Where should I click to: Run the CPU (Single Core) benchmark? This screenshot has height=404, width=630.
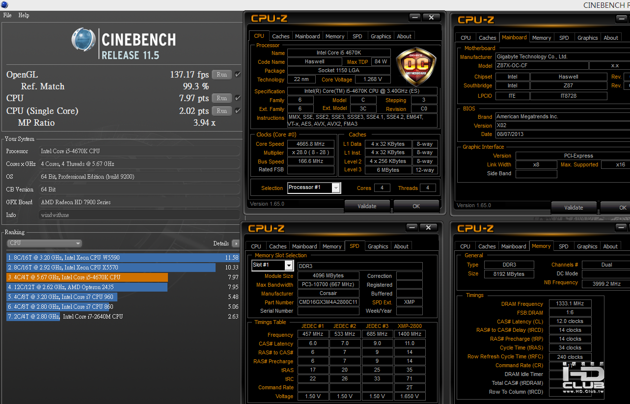point(222,111)
